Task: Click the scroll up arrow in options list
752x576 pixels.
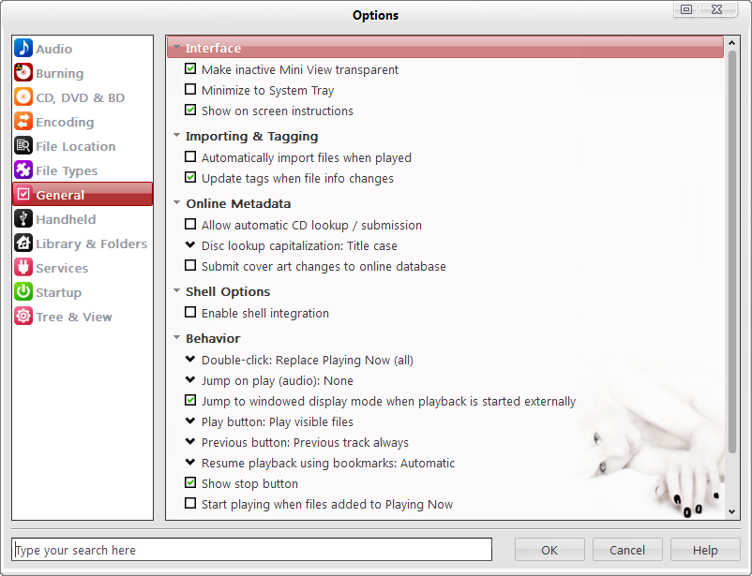Action: (x=732, y=43)
